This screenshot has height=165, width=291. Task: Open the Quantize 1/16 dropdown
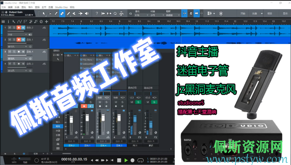click(142, 15)
